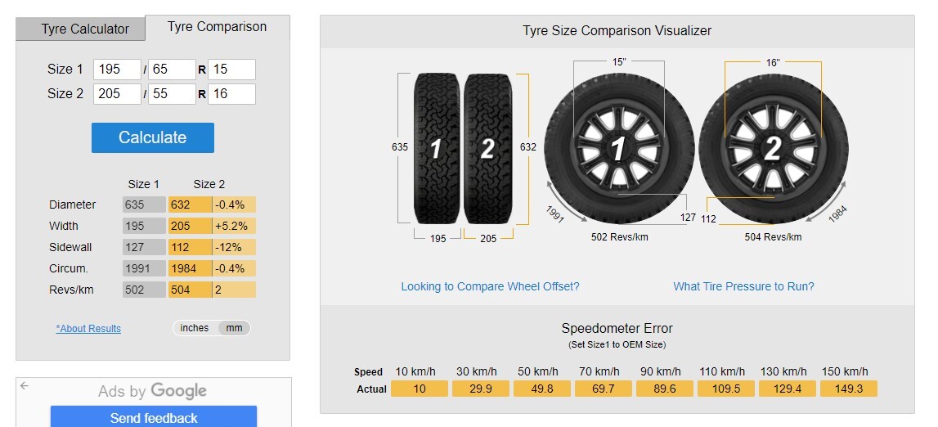
Task: Open What Tire Pressure to Run link
Action: (743, 286)
